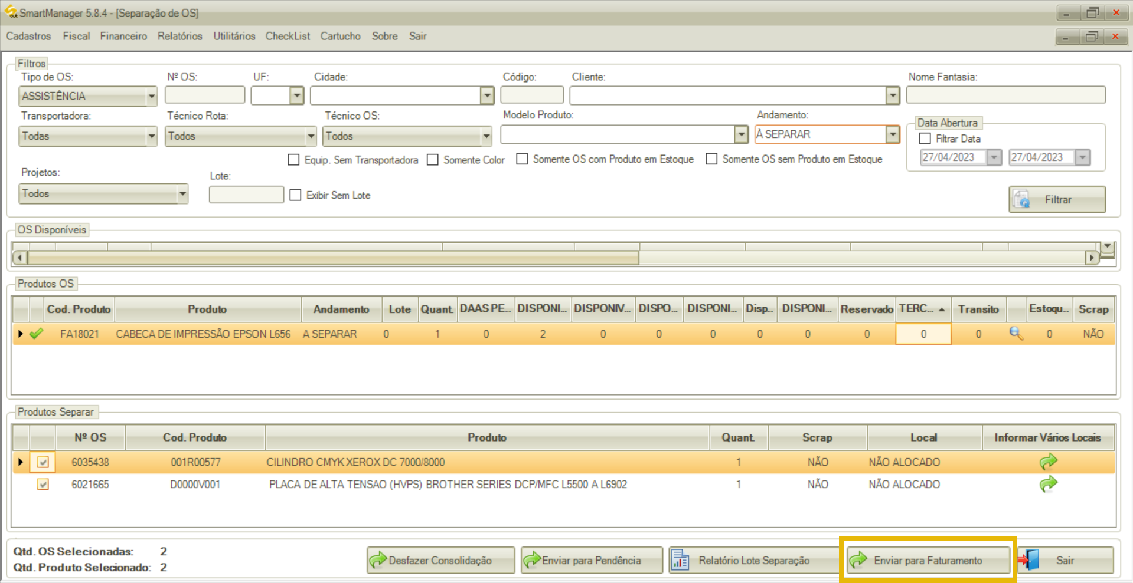Viewport: 1133px width, 583px height.
Task: Expand the Cidade dropdown
Action: [x=486, y=95]
